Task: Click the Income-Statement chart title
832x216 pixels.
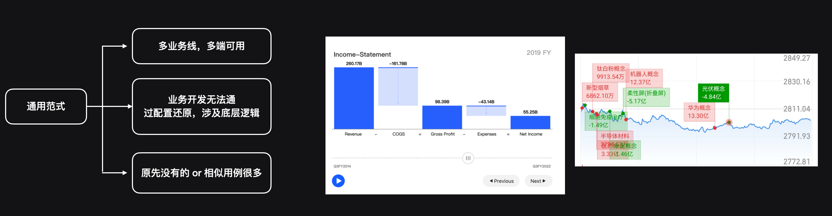Action: click(362, 54)
